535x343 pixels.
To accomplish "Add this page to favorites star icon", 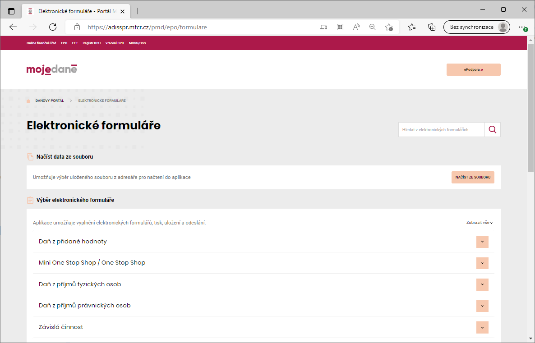I will pyautogui.click(x=389, y=27).
